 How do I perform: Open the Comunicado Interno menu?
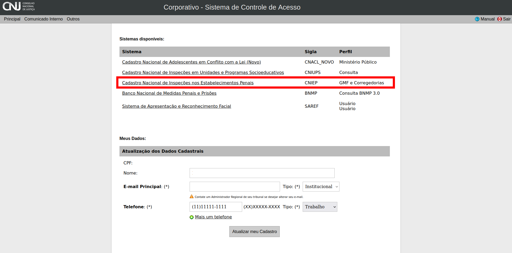[43, 19]
